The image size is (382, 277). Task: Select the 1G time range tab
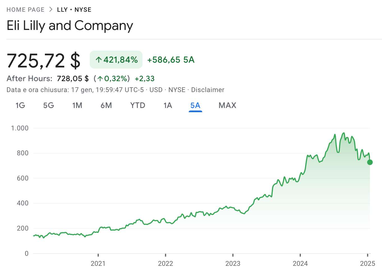20,105
